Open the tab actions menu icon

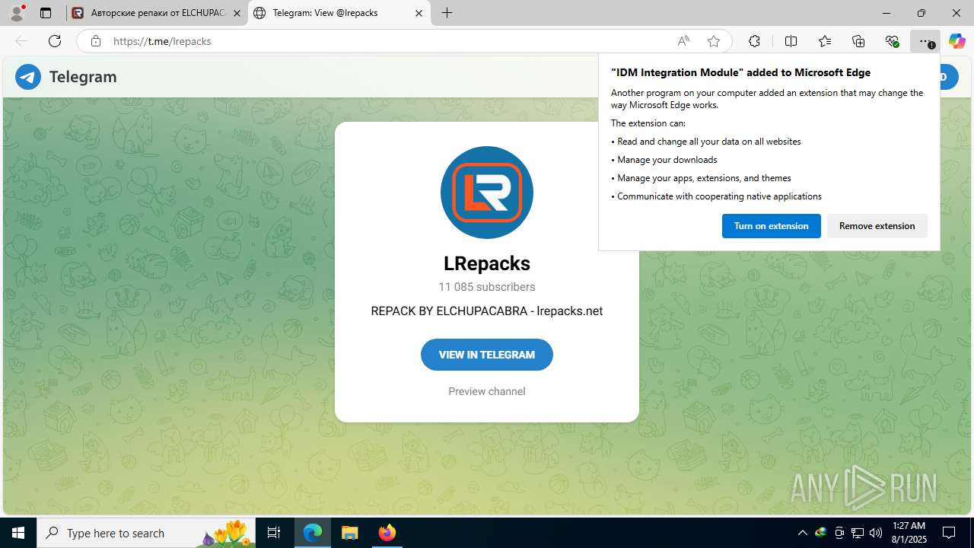[x=46, y=13]
